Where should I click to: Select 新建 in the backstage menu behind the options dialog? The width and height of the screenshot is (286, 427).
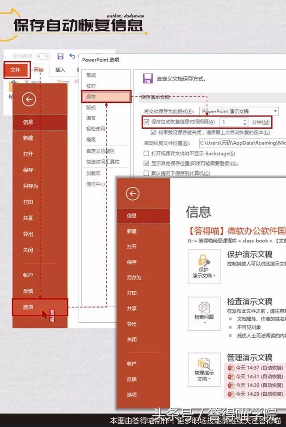coord(28,138)
